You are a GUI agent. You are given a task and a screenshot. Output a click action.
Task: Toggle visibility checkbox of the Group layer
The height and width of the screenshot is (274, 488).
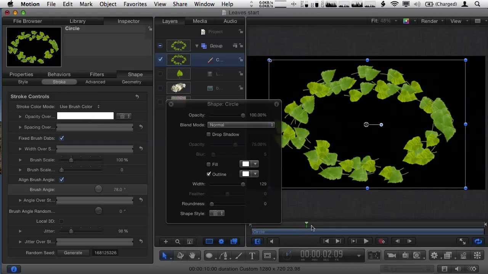(160, 46)
